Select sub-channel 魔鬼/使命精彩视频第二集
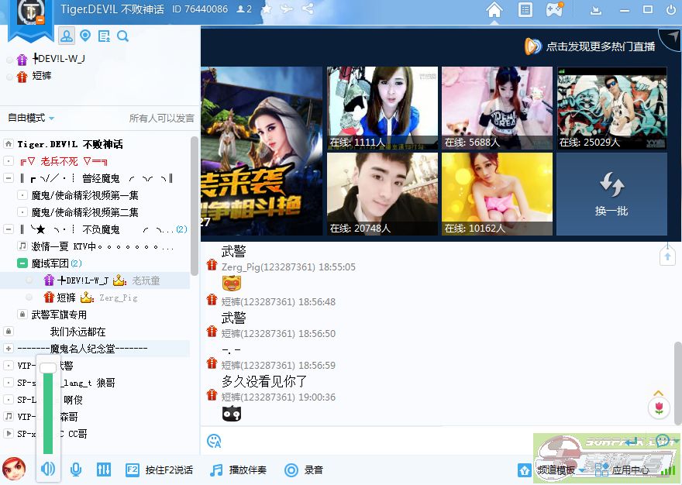682x485 pixels. tap(84, 212)
